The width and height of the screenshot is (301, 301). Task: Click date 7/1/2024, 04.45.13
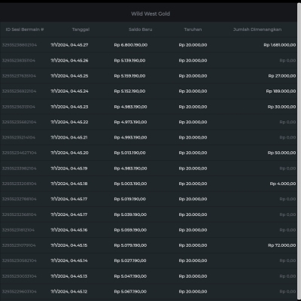(x=69, y=276)
